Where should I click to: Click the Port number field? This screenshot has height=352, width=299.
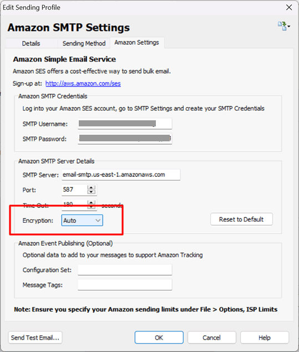click(x=74, y=190)
